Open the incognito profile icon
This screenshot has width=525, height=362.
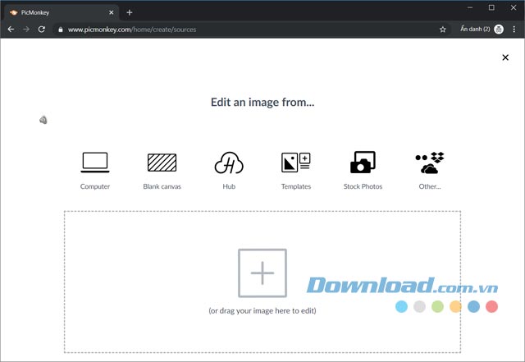tap(499, 30)
